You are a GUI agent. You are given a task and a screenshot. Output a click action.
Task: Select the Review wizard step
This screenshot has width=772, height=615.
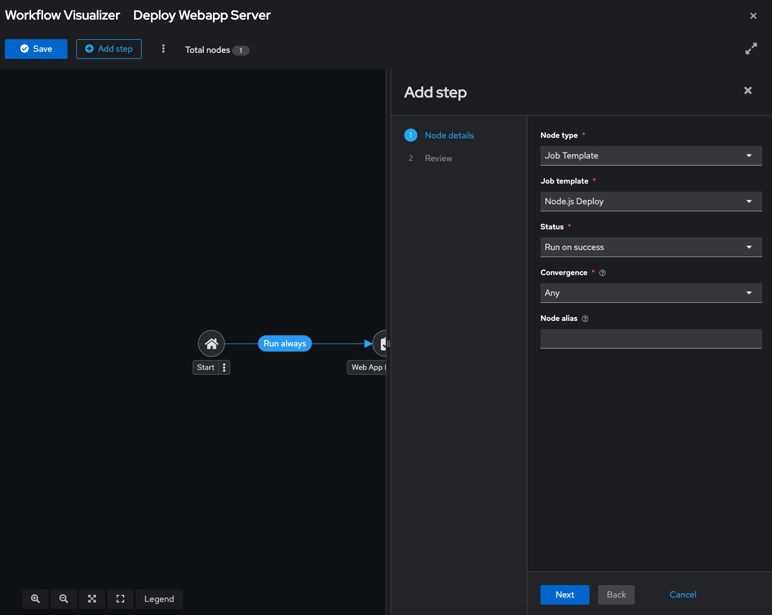click(438, 159)
